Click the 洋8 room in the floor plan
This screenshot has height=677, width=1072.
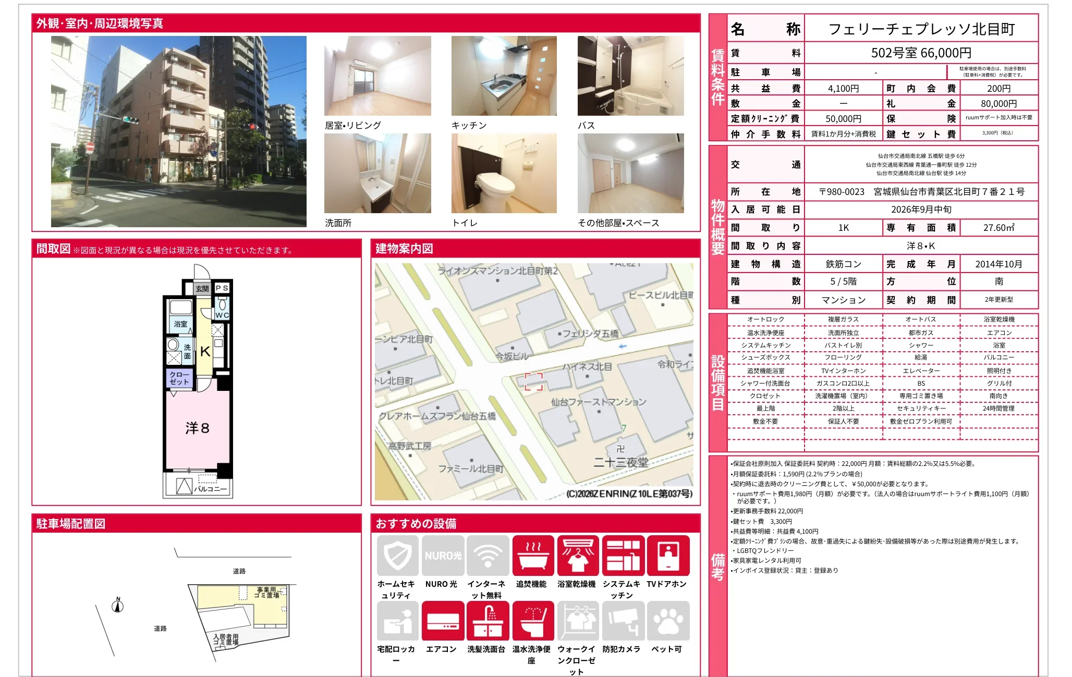(198, 429)
